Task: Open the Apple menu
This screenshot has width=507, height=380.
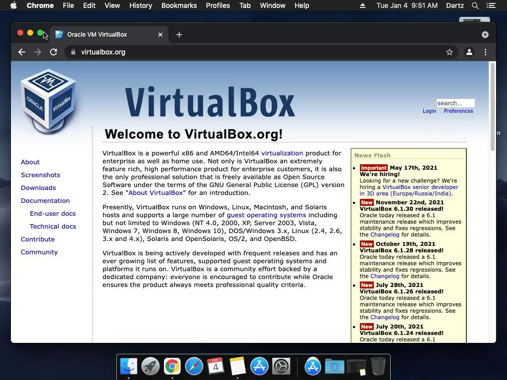Action: pyautogui.click(x=13, y=5)
